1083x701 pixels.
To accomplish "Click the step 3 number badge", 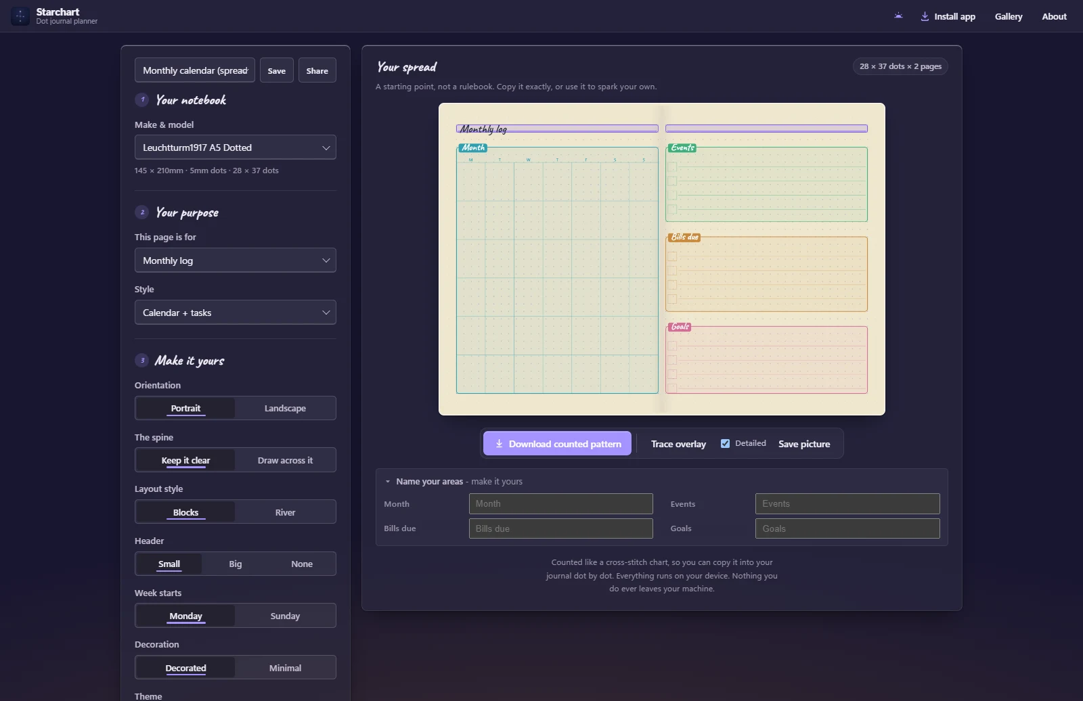I will pyautogui.click(x=142, y=361).
